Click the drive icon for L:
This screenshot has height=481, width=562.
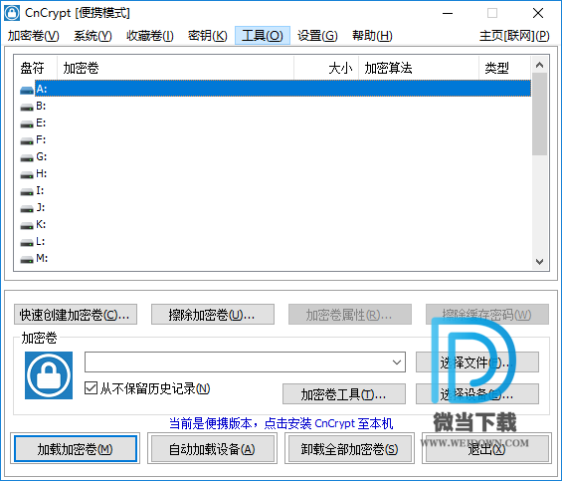click(27, 242)
